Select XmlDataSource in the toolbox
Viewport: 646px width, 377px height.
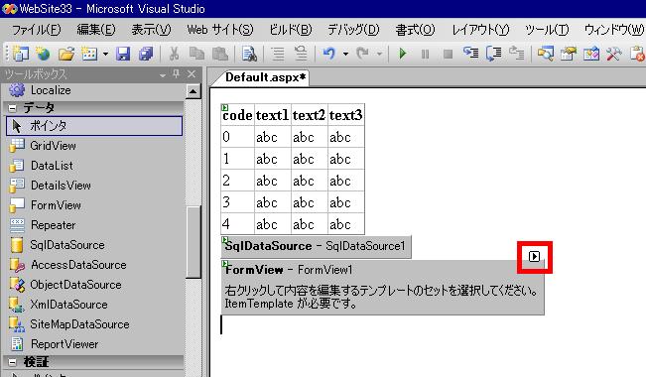click(x=59, y=305)
